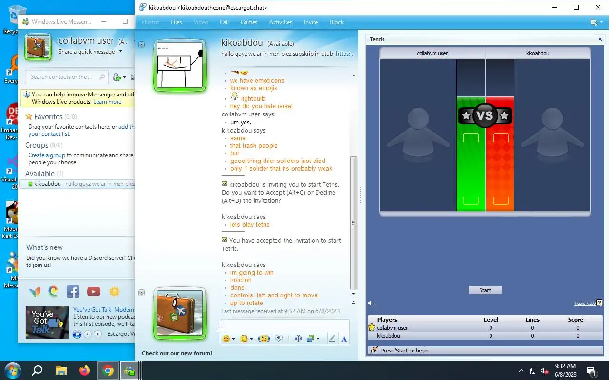Open the smiley emoticon picker in chat
This screenshot has height=380, width=609.
pos(226,339)
